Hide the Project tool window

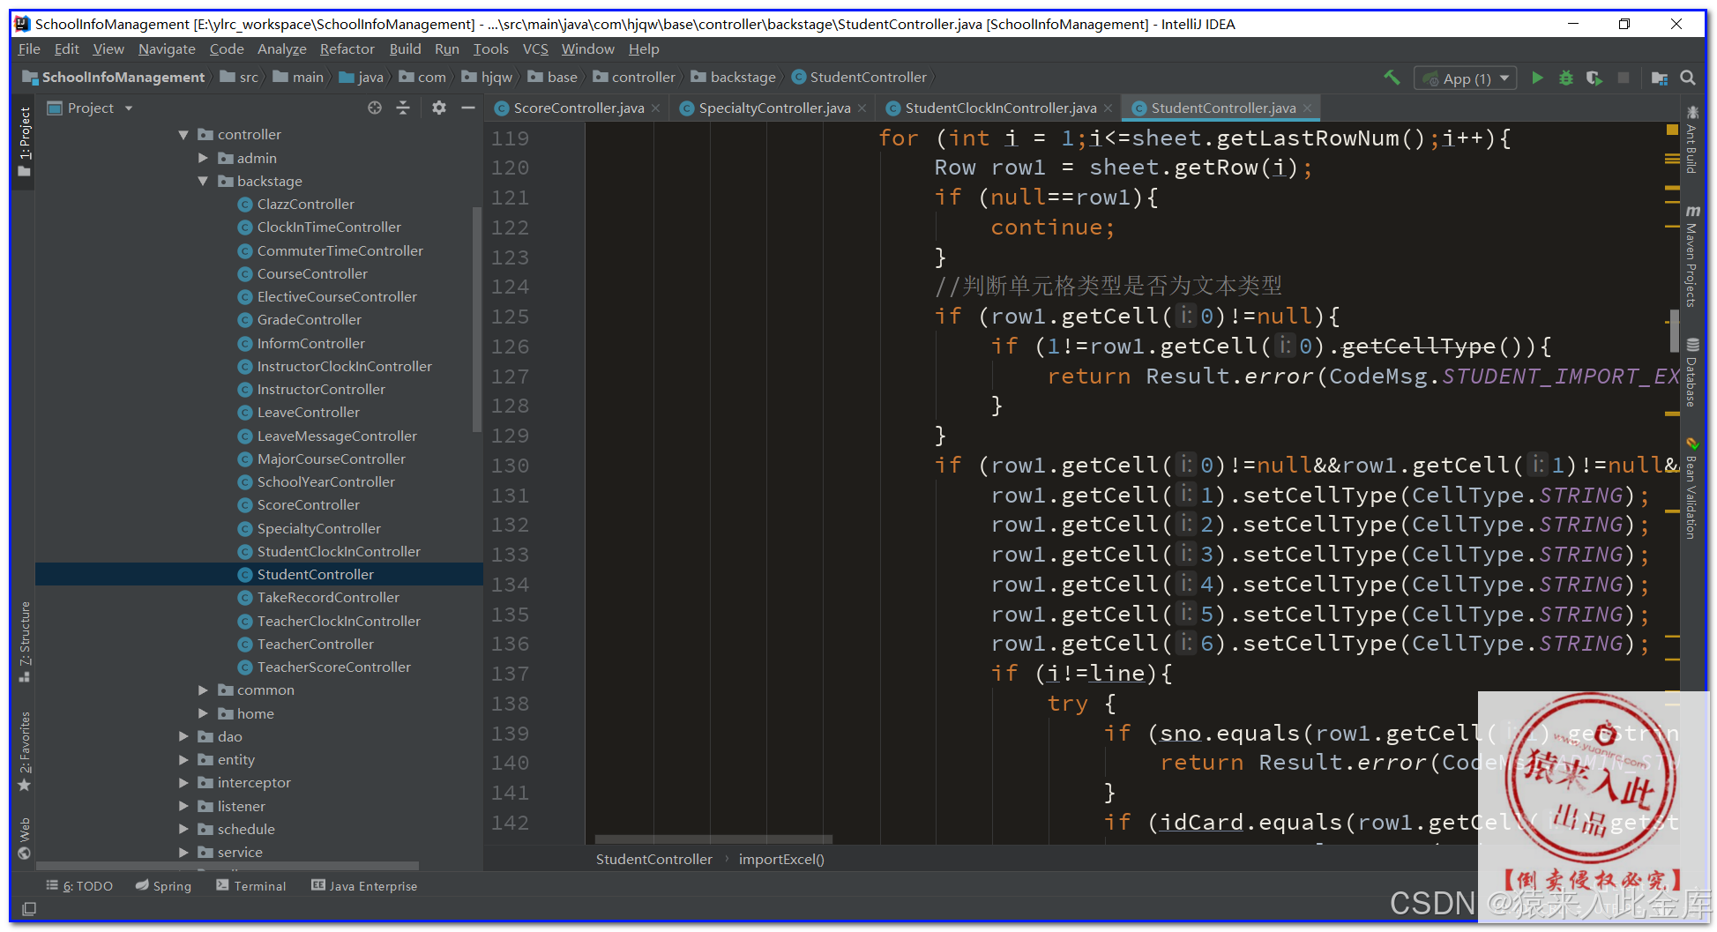468,108
